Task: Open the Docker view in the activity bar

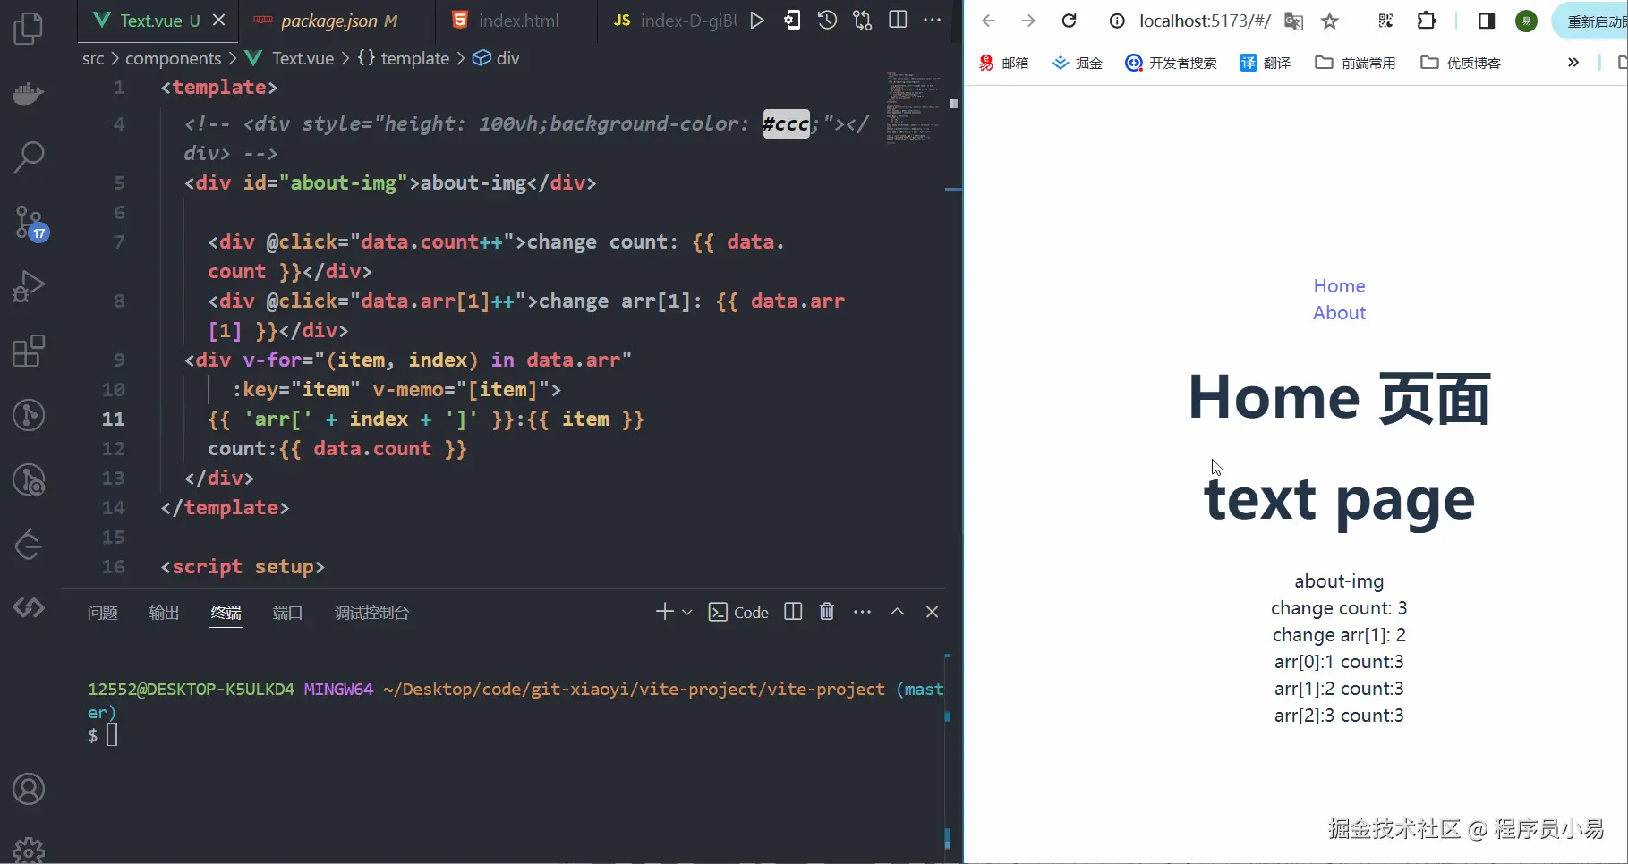Action: pos(29,93)
